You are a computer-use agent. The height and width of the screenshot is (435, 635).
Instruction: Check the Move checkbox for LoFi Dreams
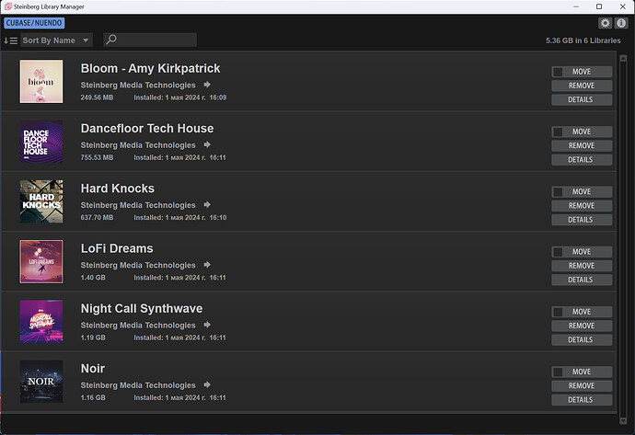tap(558, 252)
